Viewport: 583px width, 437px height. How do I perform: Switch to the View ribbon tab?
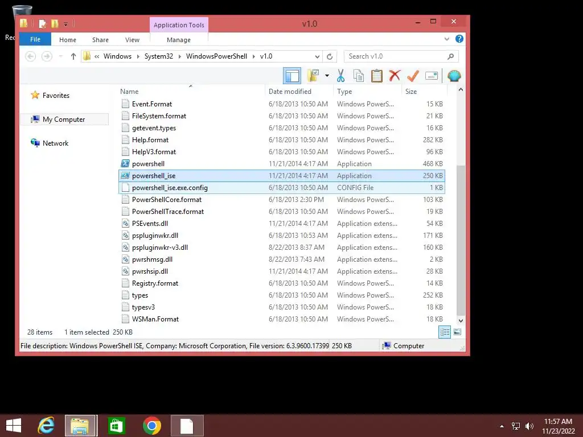pos(132,40)
